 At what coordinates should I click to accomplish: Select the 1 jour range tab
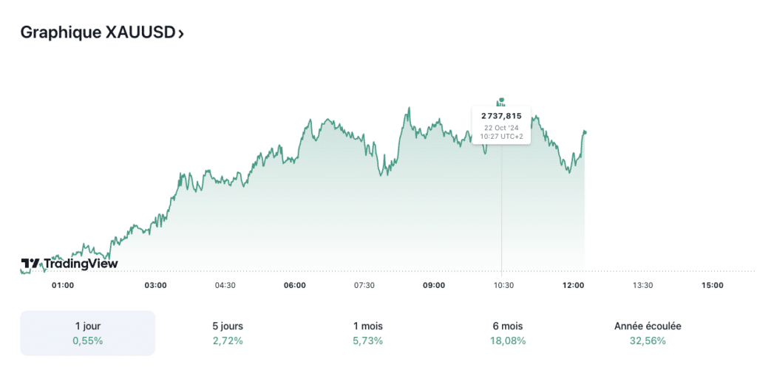[x=88, y=333]
